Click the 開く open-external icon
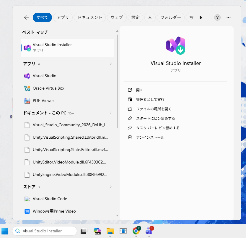This screenshot has width=246, height=238. coord(130,90)
